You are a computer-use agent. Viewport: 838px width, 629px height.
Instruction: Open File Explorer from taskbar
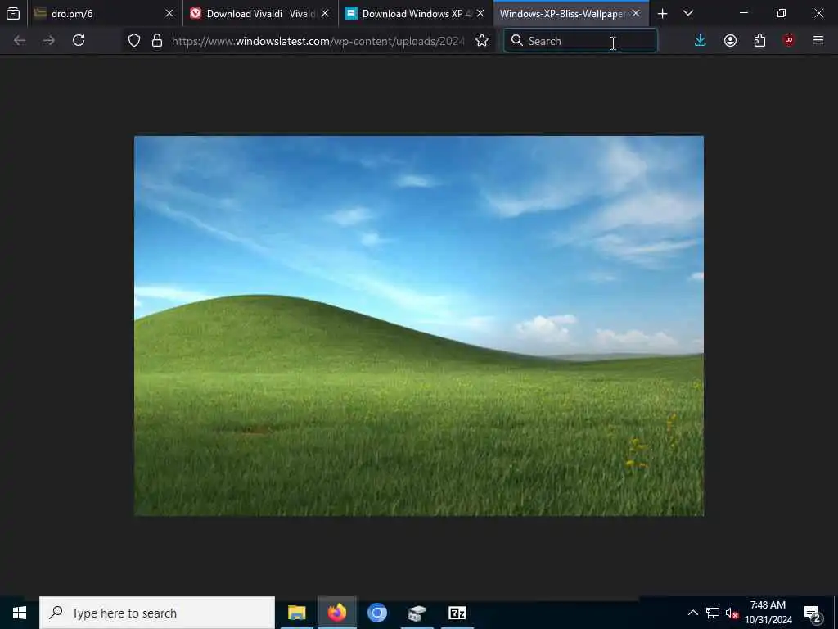tap(296, 613)
